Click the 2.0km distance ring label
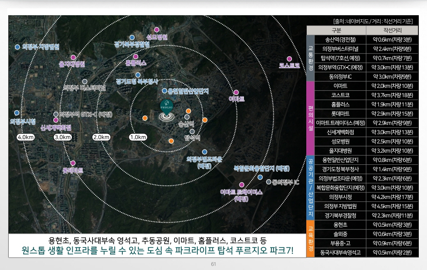The image size is (427, 270). click(101, 137)
